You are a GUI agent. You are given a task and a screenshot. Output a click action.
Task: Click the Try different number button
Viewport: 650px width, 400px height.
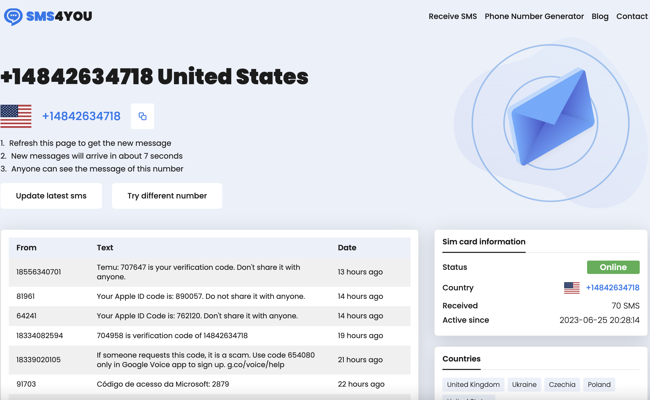167,196
